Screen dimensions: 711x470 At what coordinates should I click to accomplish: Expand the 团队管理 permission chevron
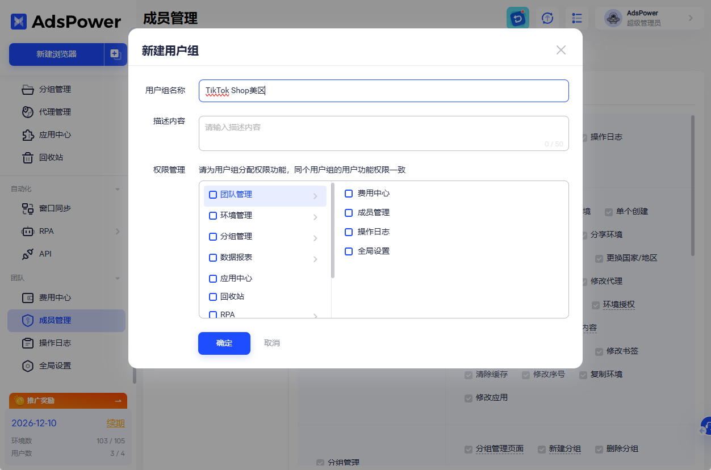pos(315,196)
